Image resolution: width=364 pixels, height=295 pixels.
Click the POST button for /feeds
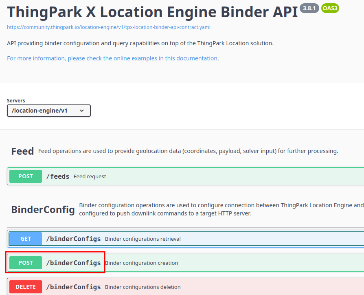[x=26, y=176]
